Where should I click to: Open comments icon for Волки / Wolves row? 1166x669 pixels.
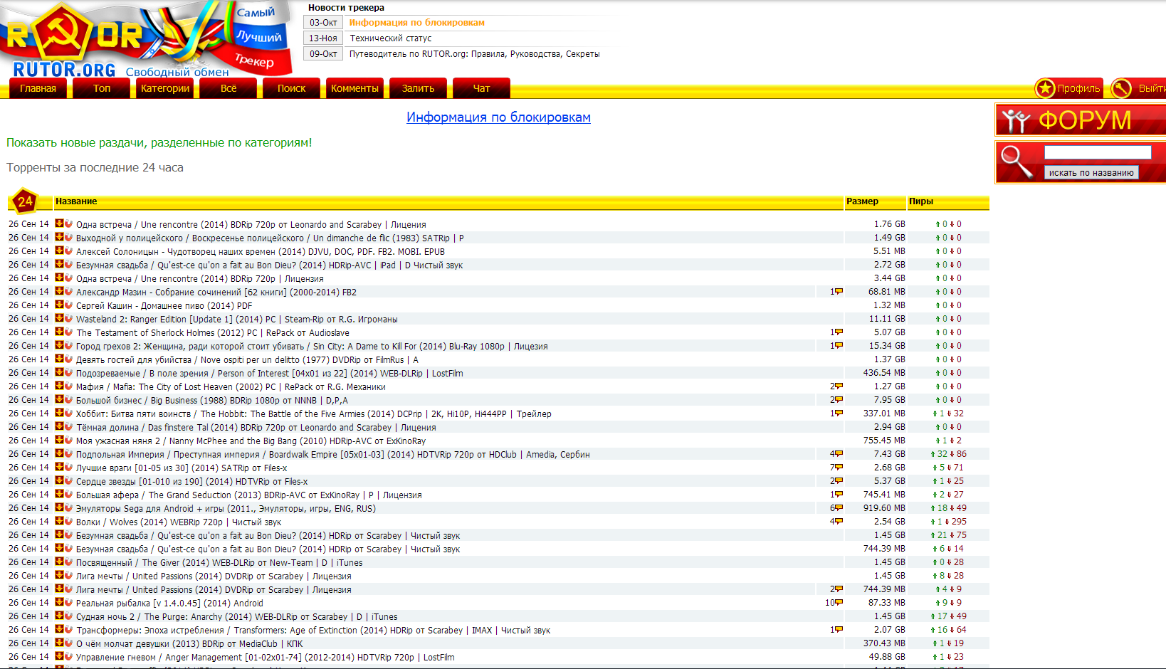(839, 522)
